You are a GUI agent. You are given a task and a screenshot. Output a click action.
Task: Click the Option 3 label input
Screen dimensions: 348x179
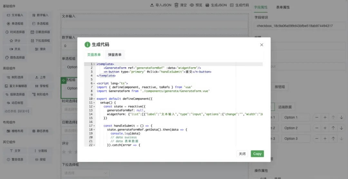coord(296,139)
